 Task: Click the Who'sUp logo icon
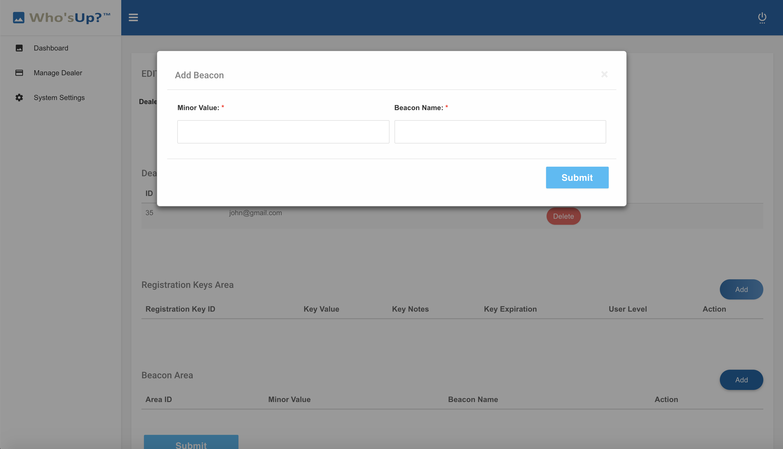coord(18,18)
